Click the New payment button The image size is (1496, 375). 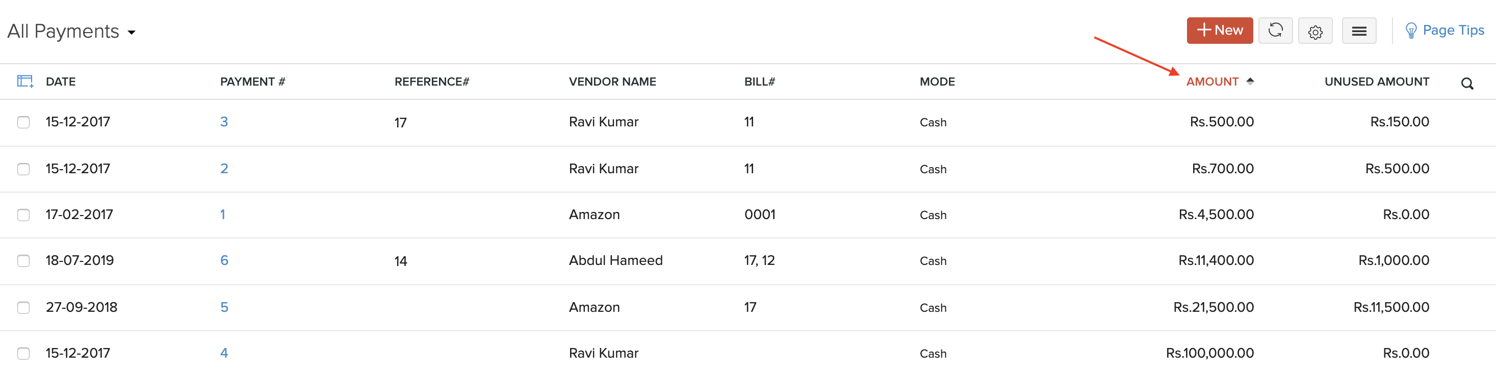[x=1219, y=30]
